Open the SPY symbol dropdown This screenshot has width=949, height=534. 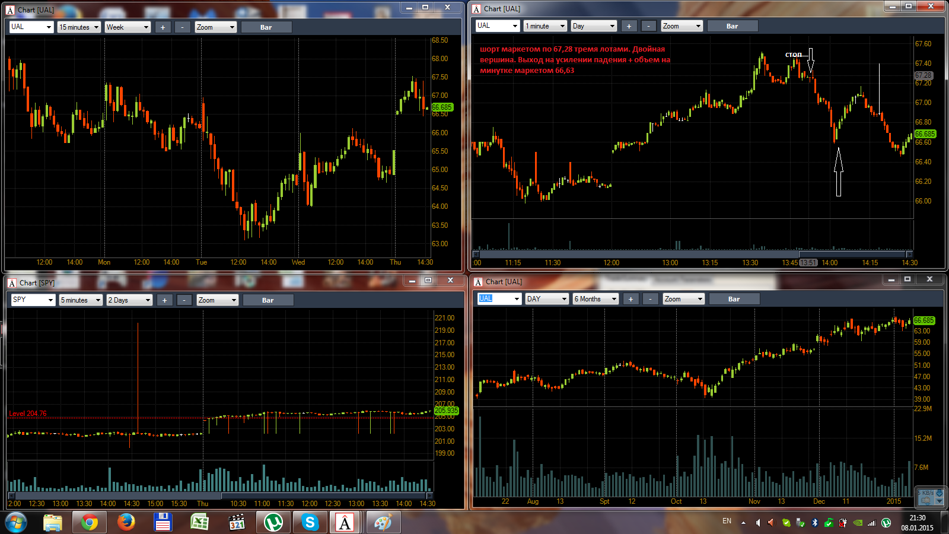[50, 300]
